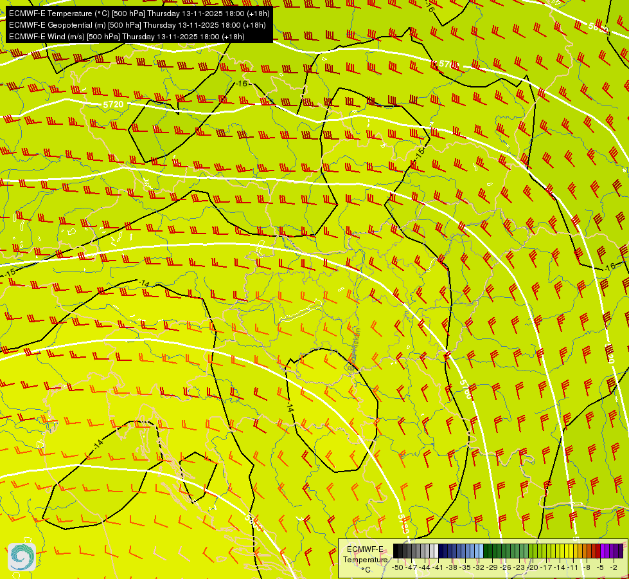Select the ECMWF-E Wind 500 hPa title line
This screenshot has width=629, height=579.
[x=127, y=37]
